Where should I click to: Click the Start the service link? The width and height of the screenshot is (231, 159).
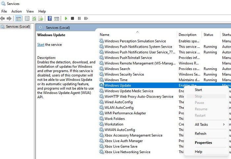click(41, 45)
